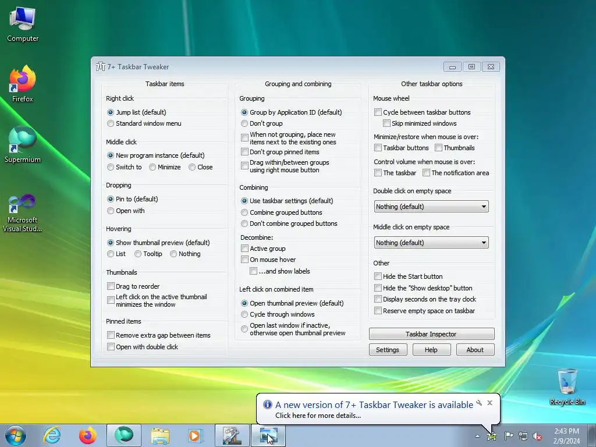
Task: Click the Help button
Action: coord(431,350)
